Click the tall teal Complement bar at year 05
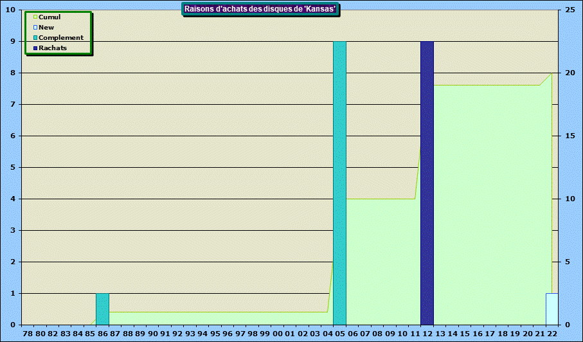The width and height of the screenshot is (583, 342). (x=339, y=183)
